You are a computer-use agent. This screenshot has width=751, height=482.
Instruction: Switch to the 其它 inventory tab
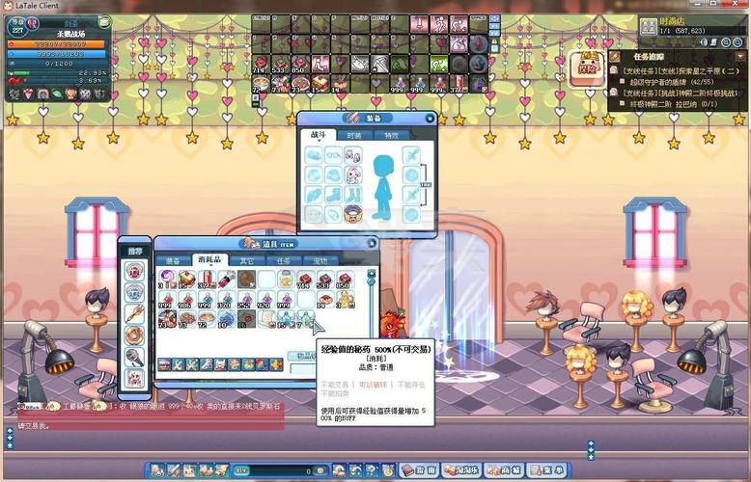[x=247, y=260]
